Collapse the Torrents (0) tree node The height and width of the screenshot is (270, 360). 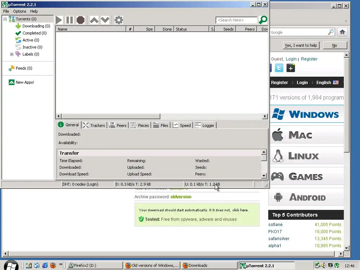click(x=5, y=19)
